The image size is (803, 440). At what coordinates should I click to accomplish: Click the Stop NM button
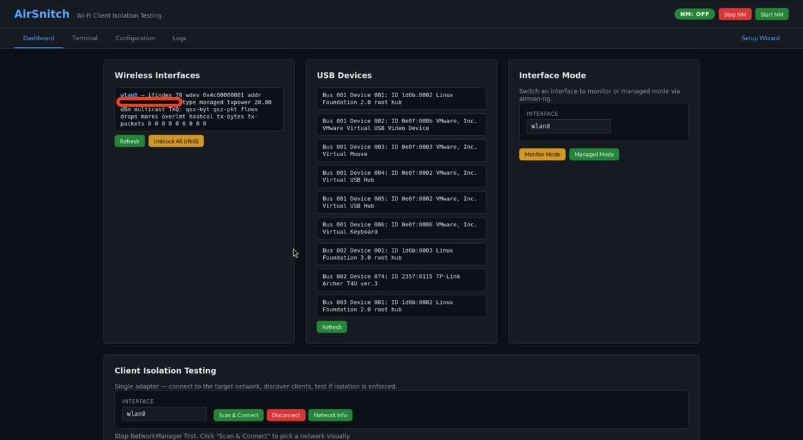pos(735,14)
